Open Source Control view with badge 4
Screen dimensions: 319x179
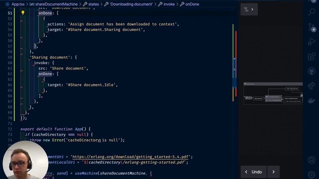point(312,27)
